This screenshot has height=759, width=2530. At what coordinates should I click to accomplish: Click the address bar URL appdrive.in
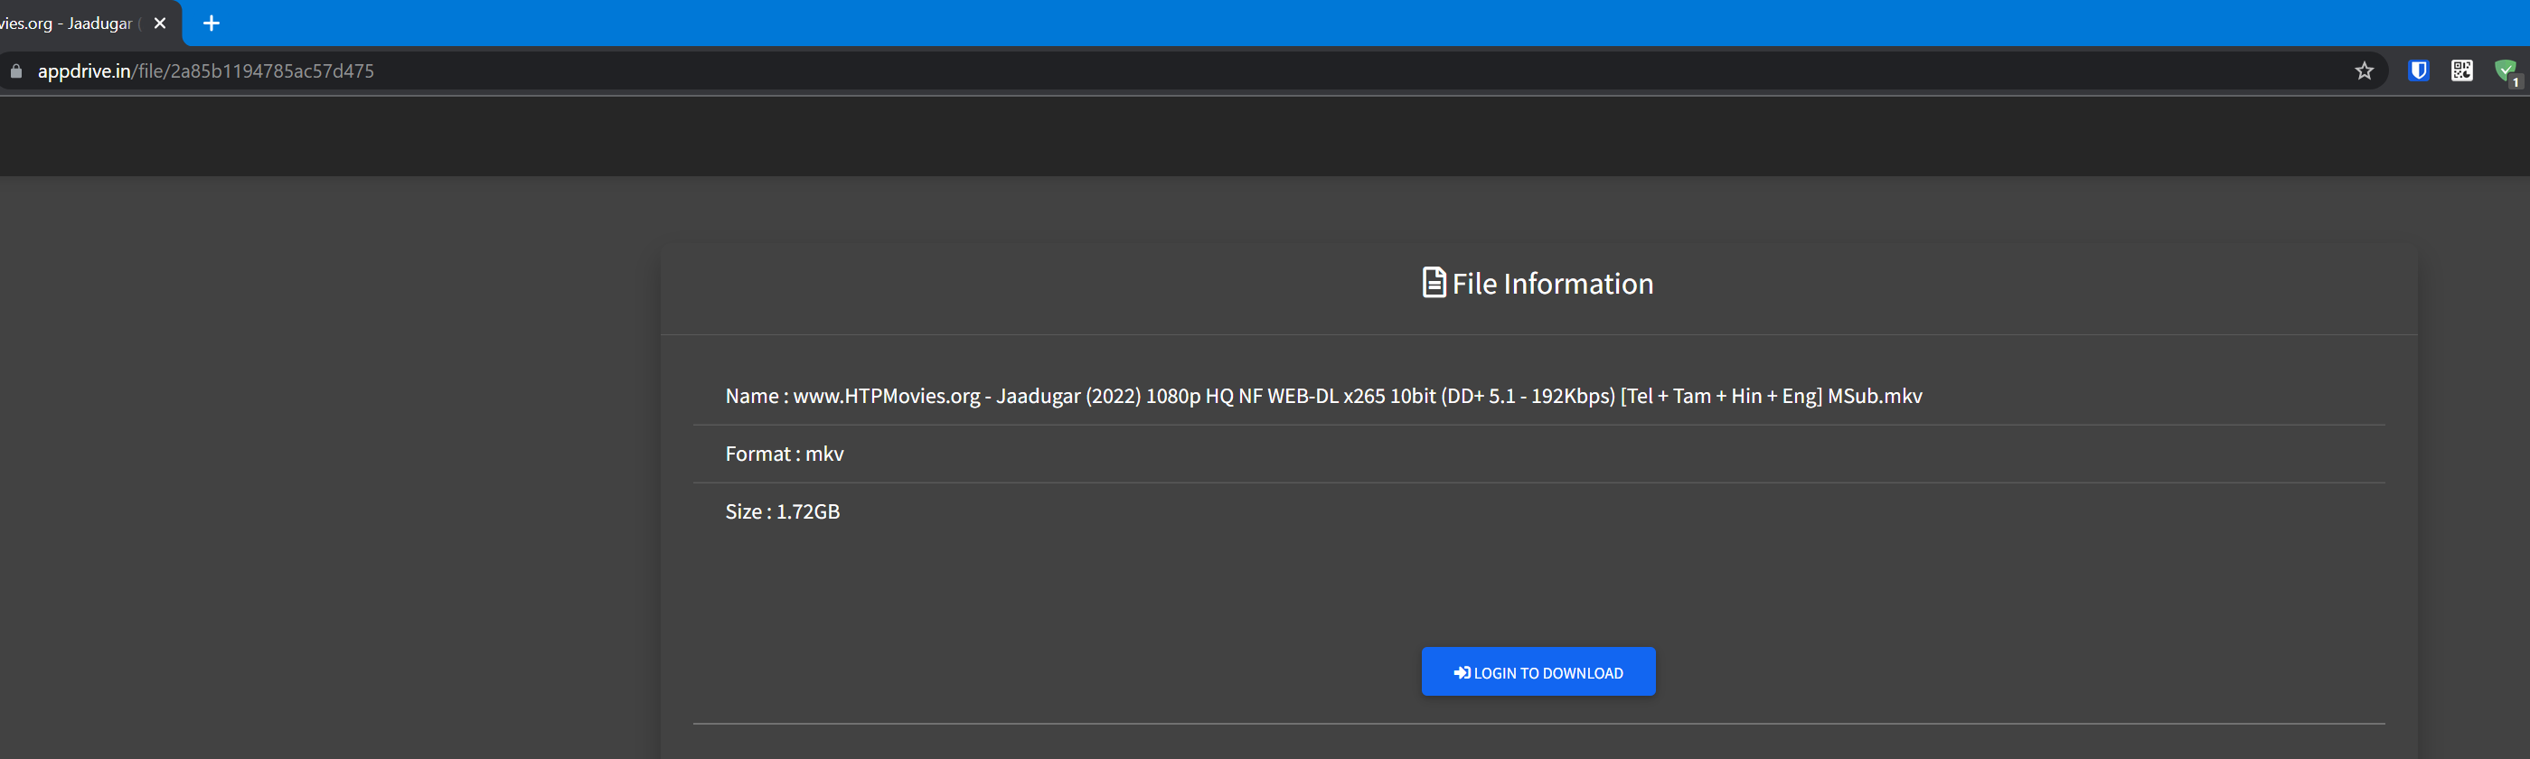click(205, 70)
